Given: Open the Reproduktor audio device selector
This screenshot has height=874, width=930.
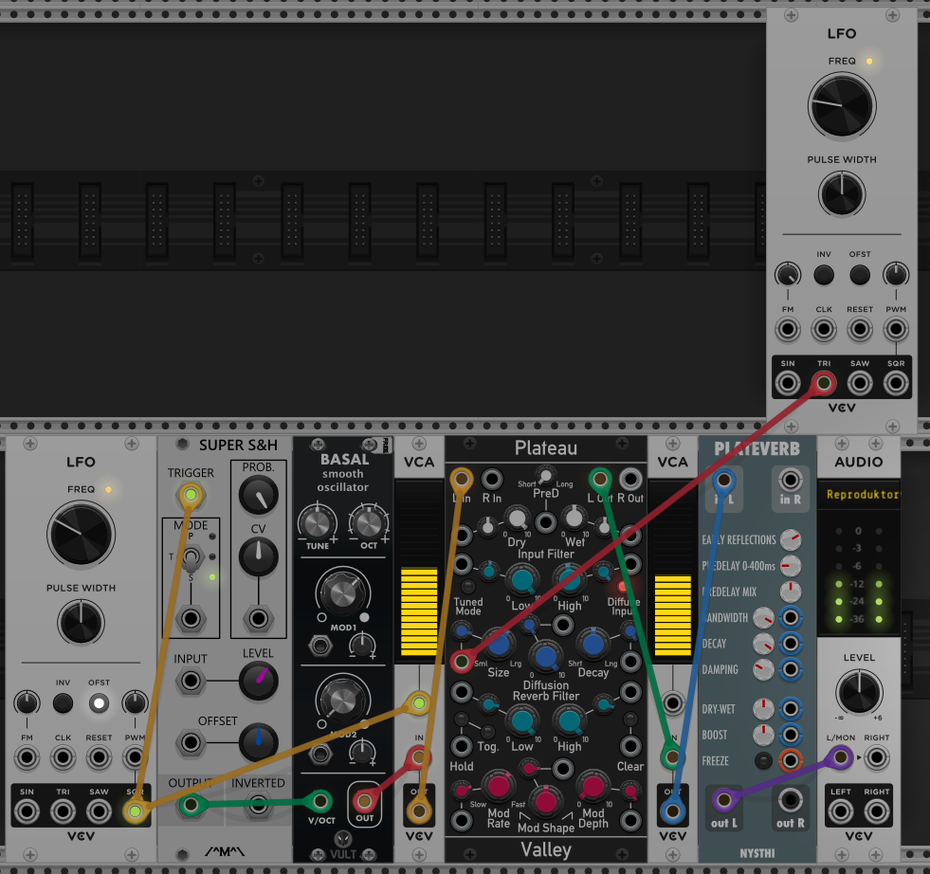Looking at the screenshot, I should [859, 495].
